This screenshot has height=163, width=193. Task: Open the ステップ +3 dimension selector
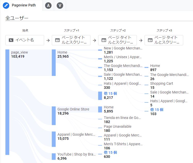(164, 40)
